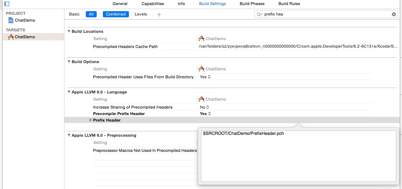The width and height of the screenshot is (402, 189).
Task: Click the /var/folders cache path value
Action: (x=298, y=47)
